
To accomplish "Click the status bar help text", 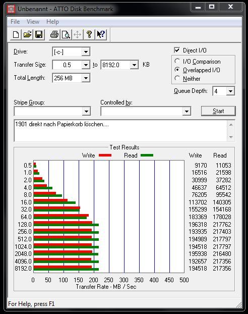I will [31, 304].
